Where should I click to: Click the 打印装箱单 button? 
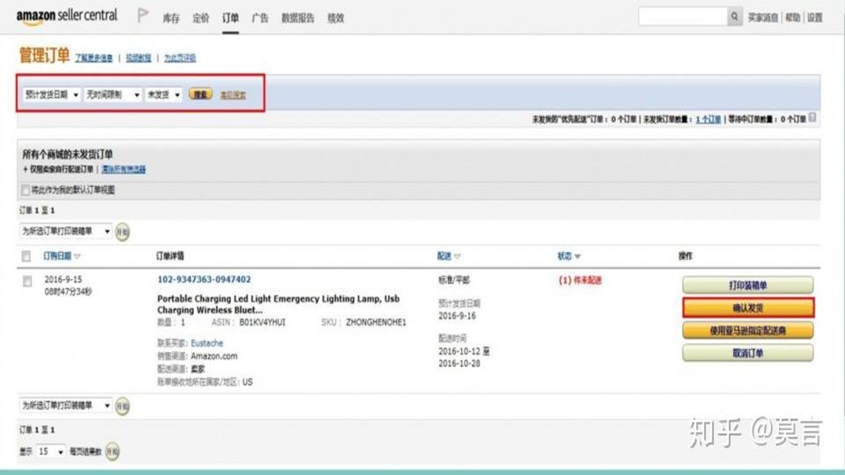point(748,286)
